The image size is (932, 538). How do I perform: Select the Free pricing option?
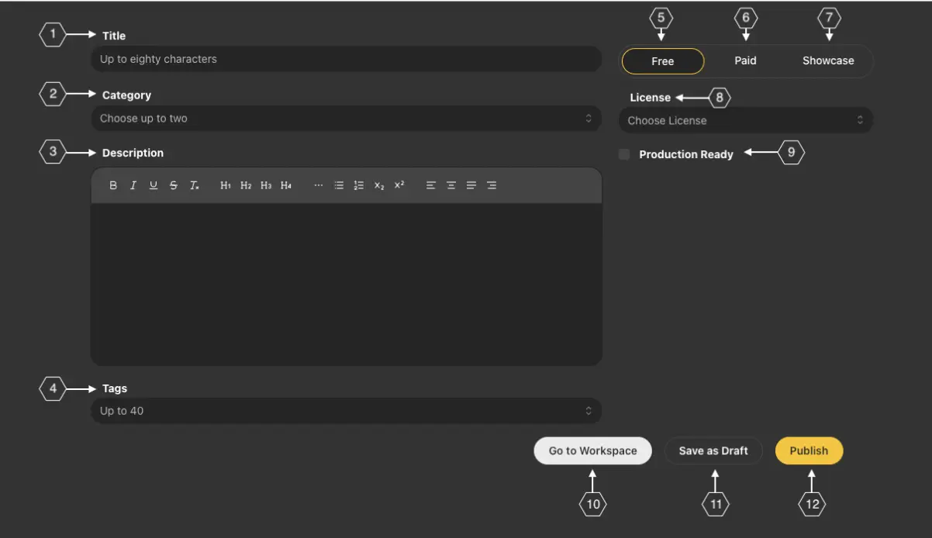coord(663,61)
